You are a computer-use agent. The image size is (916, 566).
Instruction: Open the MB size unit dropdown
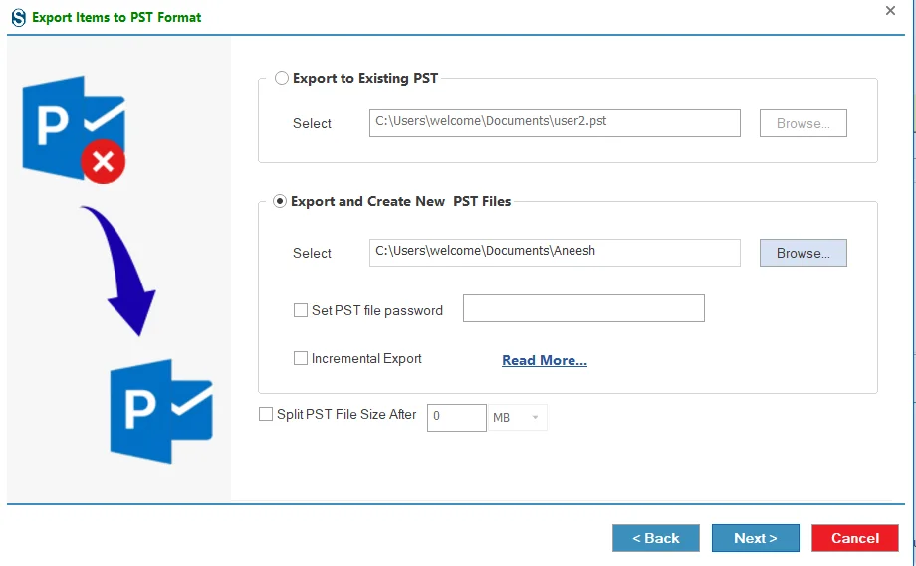pyautogui.click(x=518, y=418)
